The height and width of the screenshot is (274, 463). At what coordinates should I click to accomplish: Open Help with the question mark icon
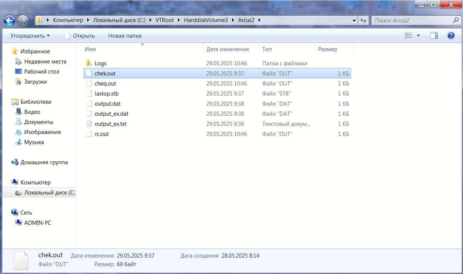tap(451, 35)
